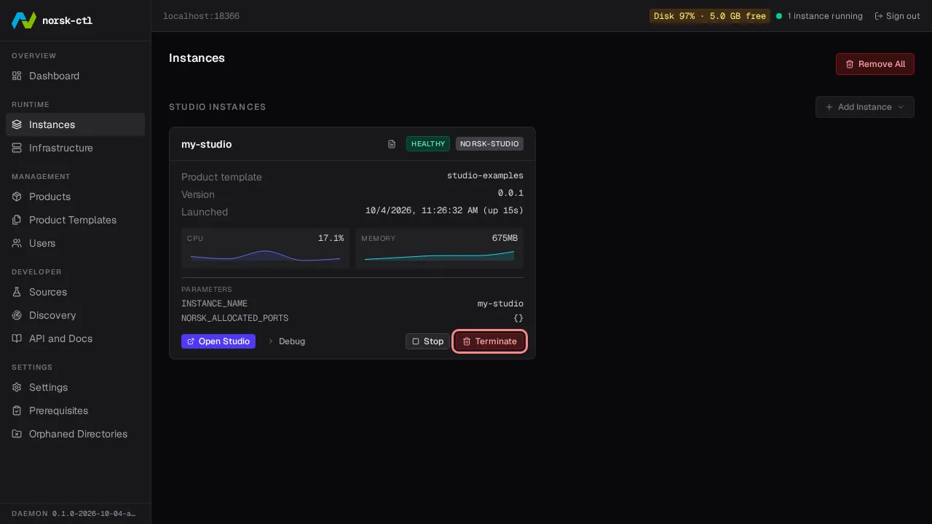Viewport: 932px width, 524px height.
Task: Click the Settings gear icon
Action: 17,387
